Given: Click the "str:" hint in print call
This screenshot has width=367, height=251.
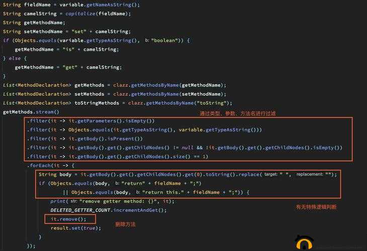Looking at the screenshot, I should [74, 201].
